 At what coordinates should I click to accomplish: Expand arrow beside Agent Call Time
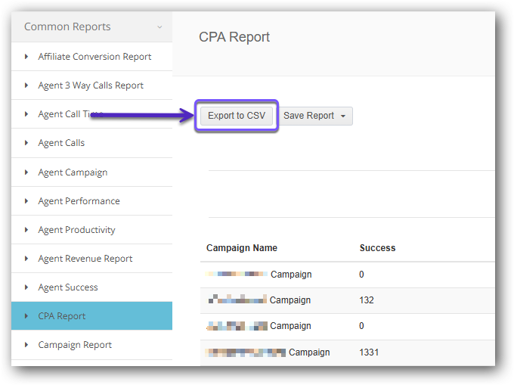26,114
